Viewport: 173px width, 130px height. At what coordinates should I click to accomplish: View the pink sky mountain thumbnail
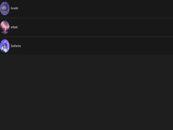pos(5,27)
